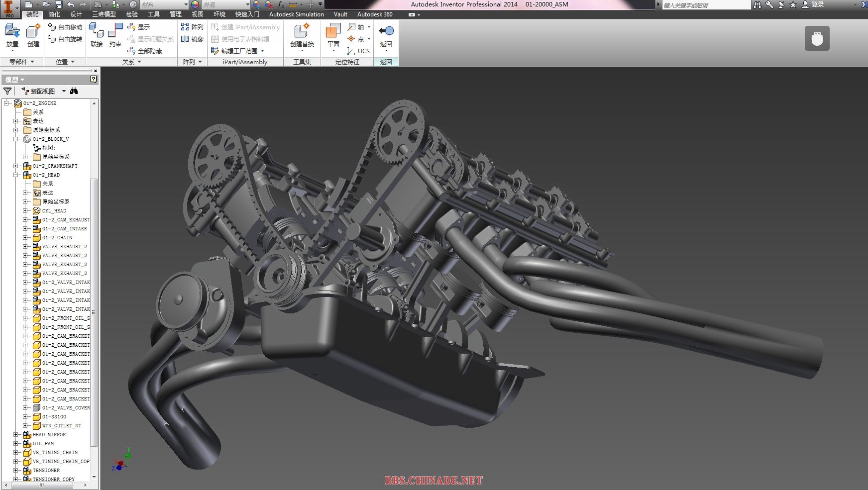Screen dimensions: 868x490
Task: Open the Assembly View (装配视图) dropdown
Action: click(64, 91)
